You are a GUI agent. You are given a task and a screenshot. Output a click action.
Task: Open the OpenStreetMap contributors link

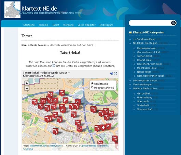point(94,146)
